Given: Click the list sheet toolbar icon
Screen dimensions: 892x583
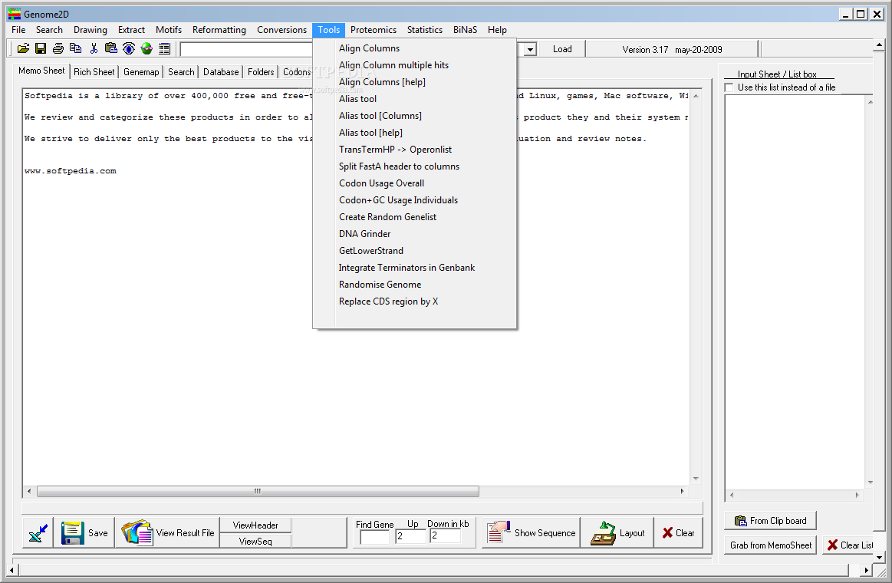Looking at the screenshot, I should pos(164,49).
